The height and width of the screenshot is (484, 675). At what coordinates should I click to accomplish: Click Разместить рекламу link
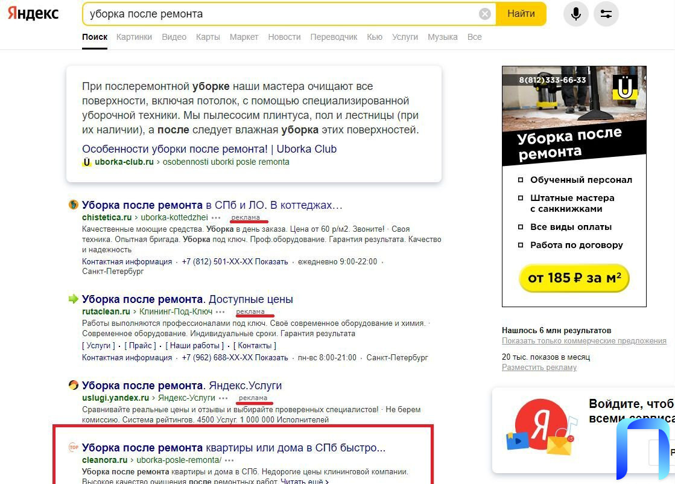click(x=539, y=368)
